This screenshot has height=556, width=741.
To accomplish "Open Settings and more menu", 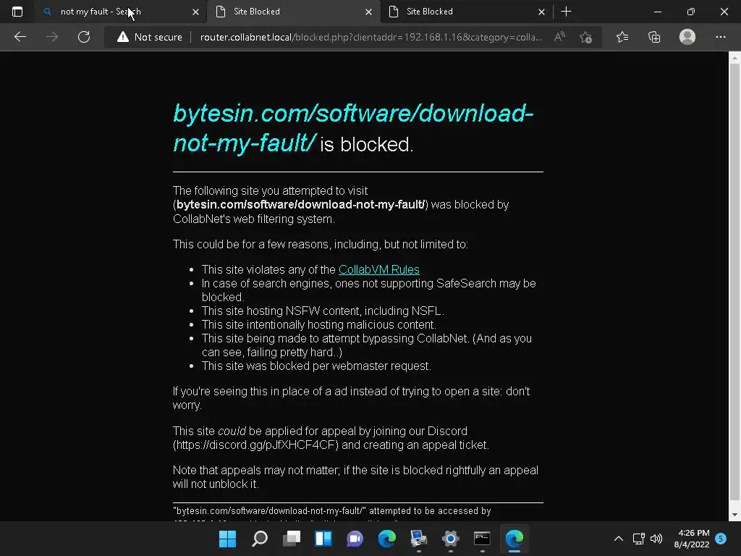I will (x=720, y=37).
